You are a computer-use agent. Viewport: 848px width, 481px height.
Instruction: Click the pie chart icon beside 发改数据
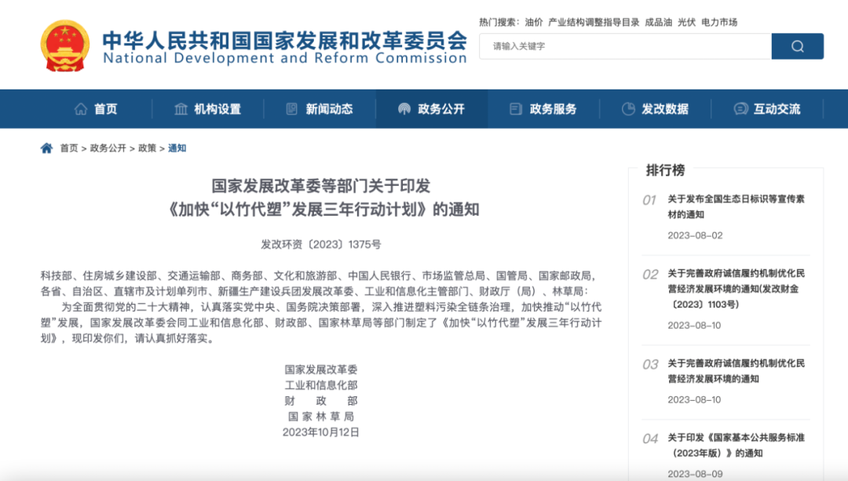click(628, 109)
